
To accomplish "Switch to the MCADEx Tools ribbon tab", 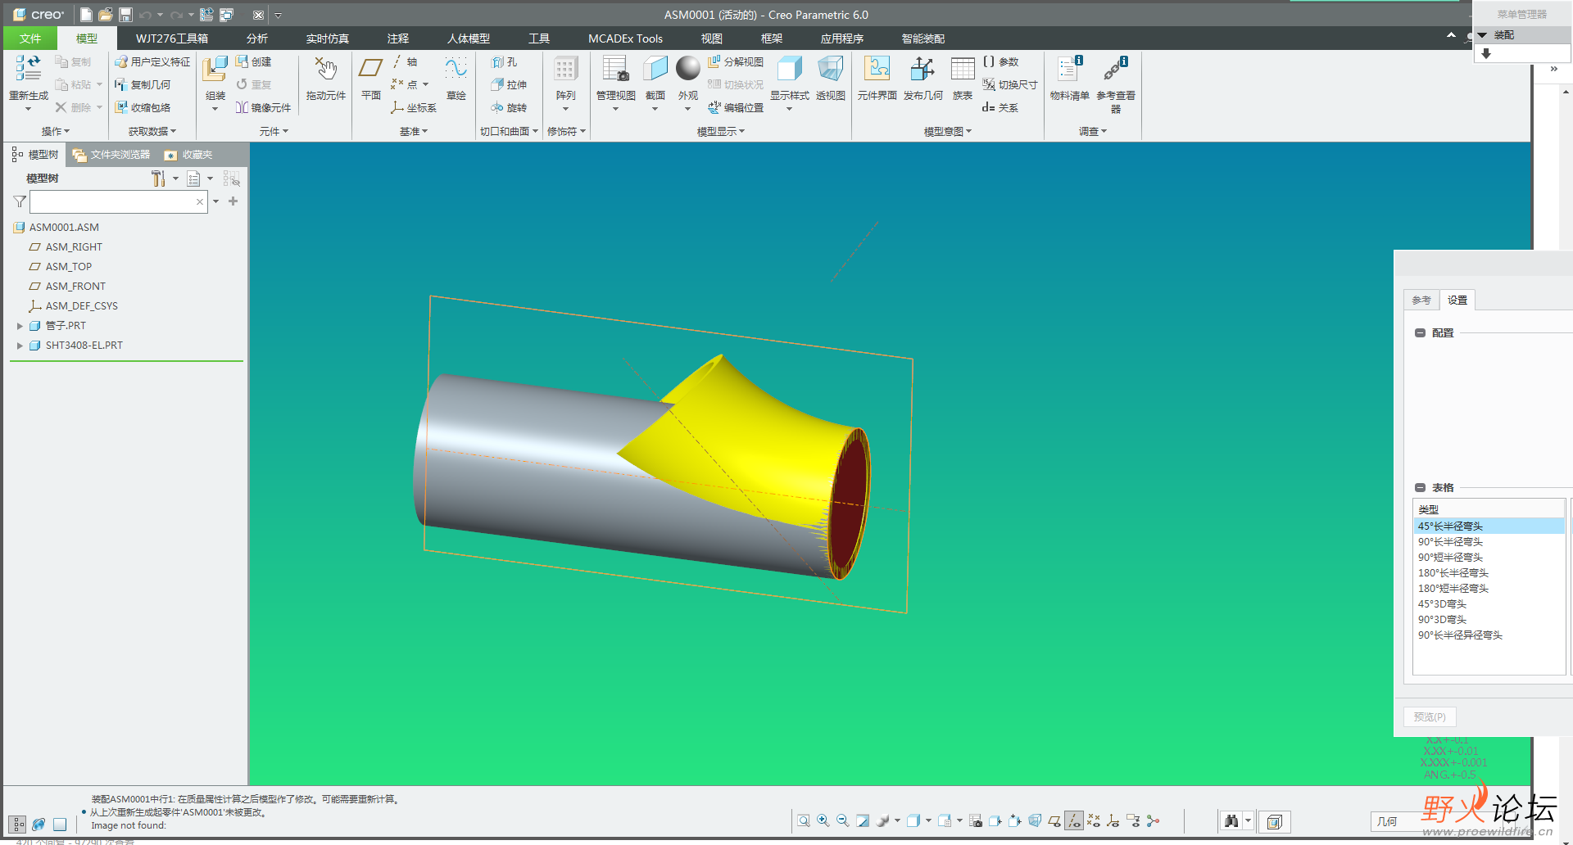I will pos(625,38).
